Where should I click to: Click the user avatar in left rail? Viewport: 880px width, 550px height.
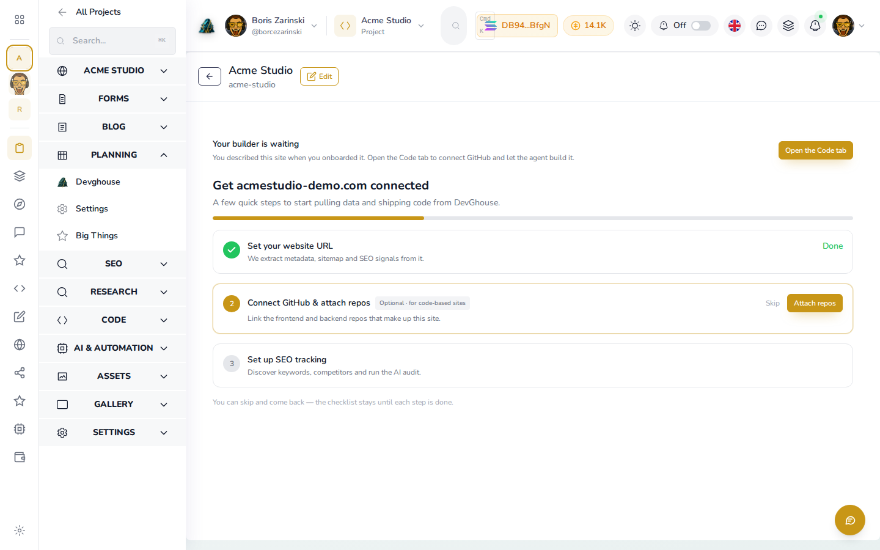pyautogui.click(x=20, y=84)
